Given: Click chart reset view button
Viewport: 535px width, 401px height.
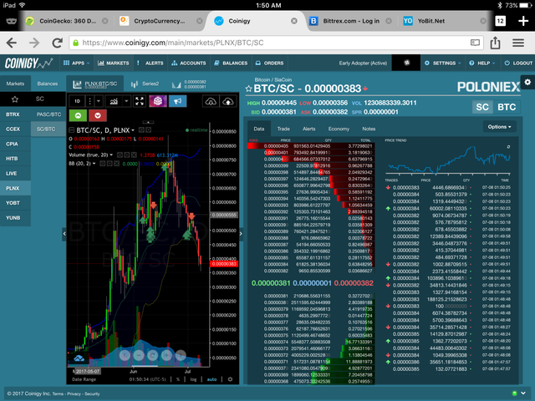Looking at the screenshot, I should (x=152, y=355).
